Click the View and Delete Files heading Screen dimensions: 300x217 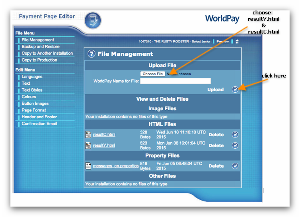[x=162, y=99]
